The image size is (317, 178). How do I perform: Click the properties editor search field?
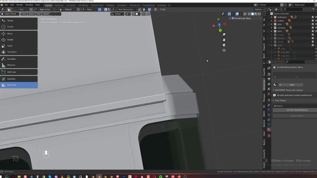(x=295, y=62)
